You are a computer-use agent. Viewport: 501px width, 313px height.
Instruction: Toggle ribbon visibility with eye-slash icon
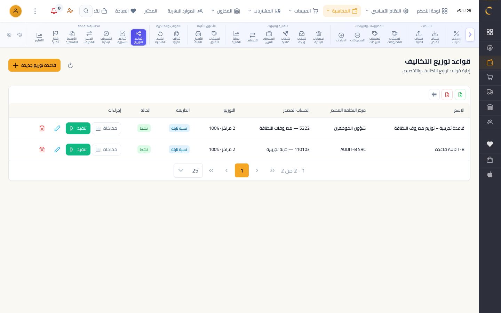(x=9, y=35)
